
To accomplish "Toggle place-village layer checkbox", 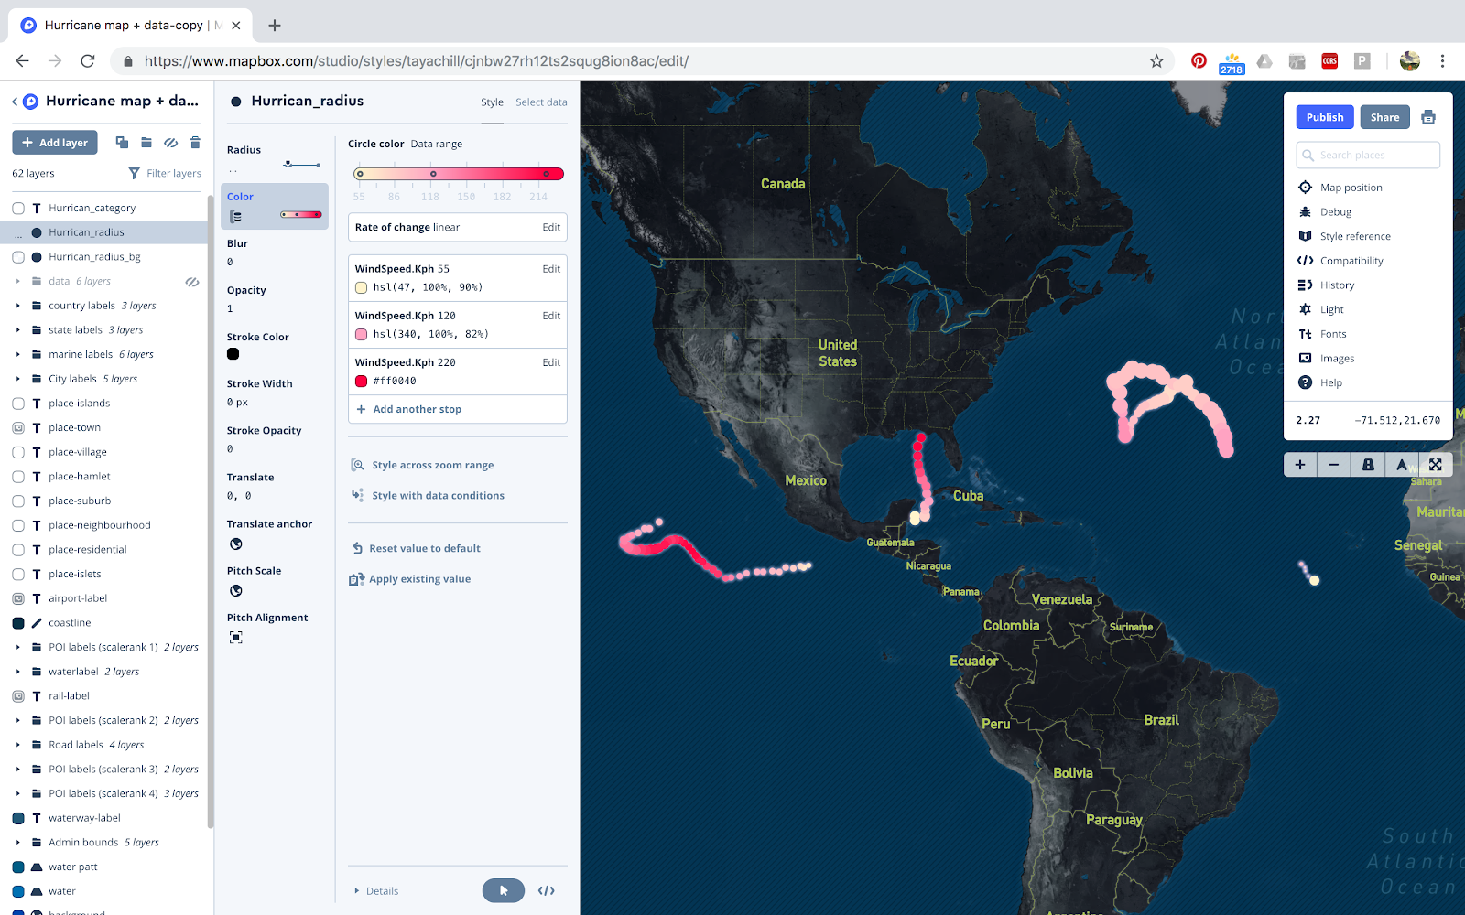I will click(x=18, y=452).
